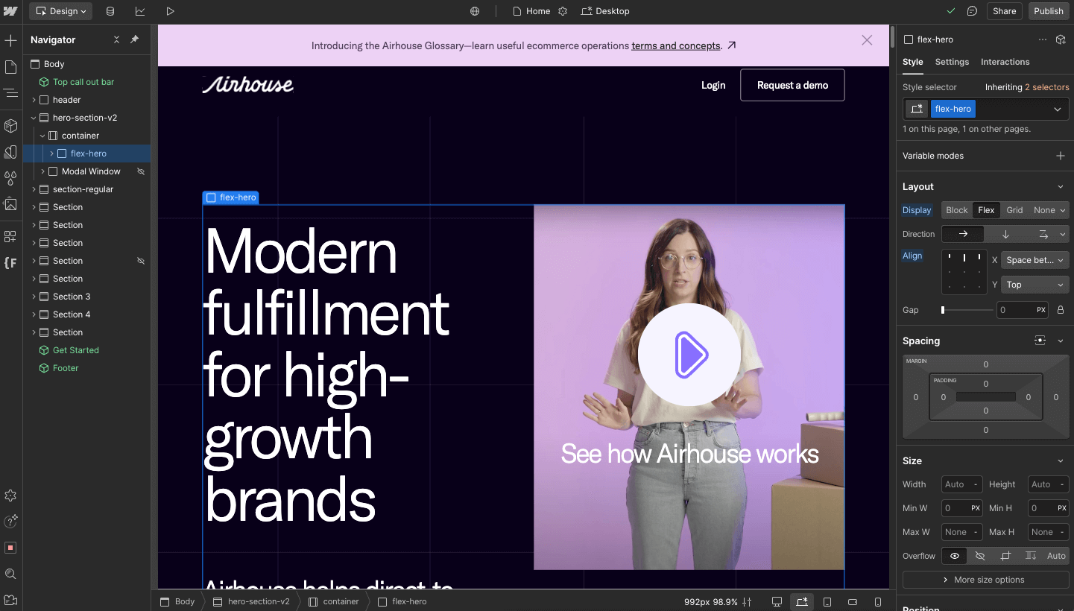Click Request a demo on the canvas
The height and width of the screenshot is (611, 1074).
(792, 85)
